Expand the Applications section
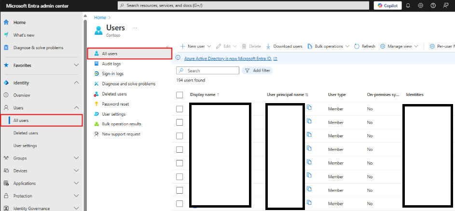 [76, 183]
